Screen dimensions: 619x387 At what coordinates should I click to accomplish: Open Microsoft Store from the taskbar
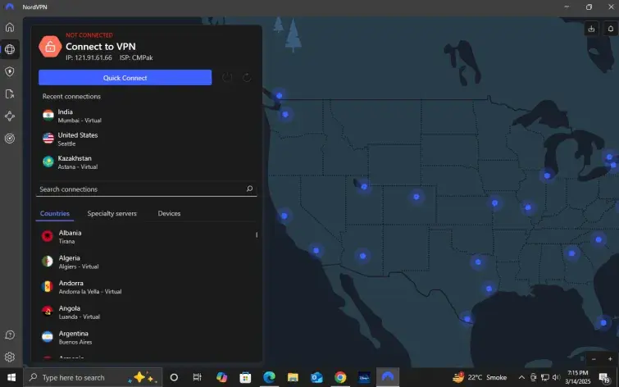click(245, 377)
